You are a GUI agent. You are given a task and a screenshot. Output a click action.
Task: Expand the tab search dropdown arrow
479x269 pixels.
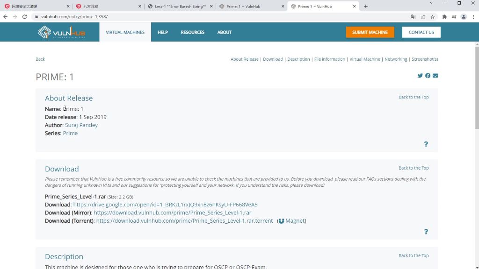431,3
